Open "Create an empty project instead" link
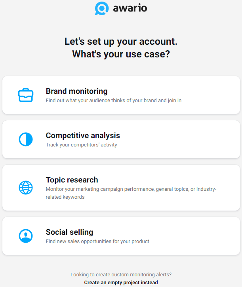Screen dimensions: 242x287 coord(121,283)
